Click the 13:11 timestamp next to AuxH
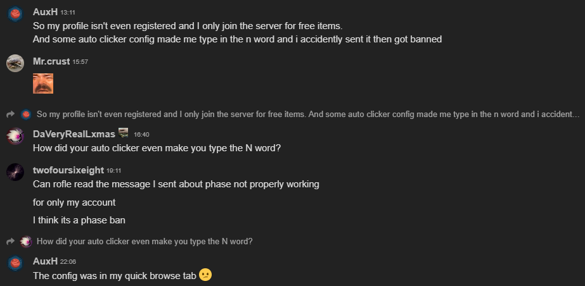This screenshot has width=585, height=286. (x=68, y=12)
